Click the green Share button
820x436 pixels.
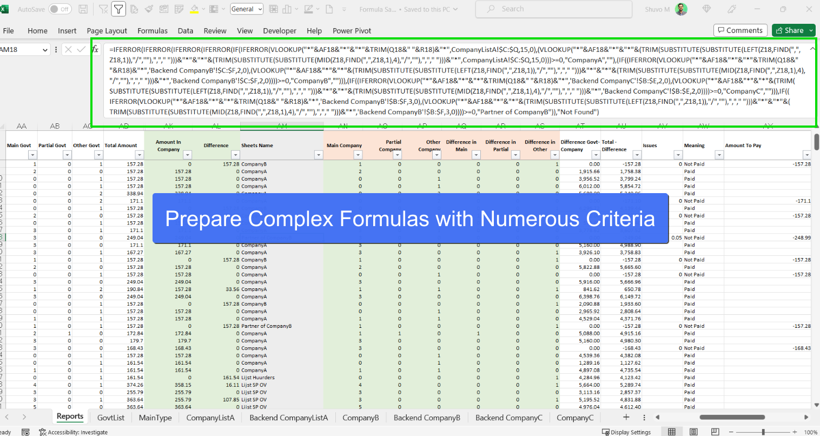793,30
